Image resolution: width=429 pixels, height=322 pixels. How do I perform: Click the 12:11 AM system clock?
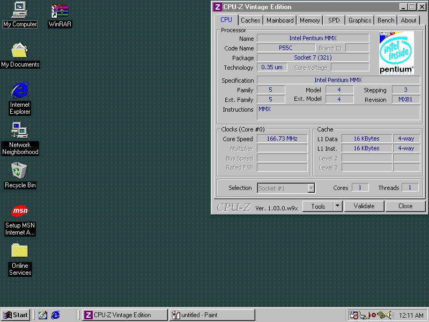click(x=411, y=315)
